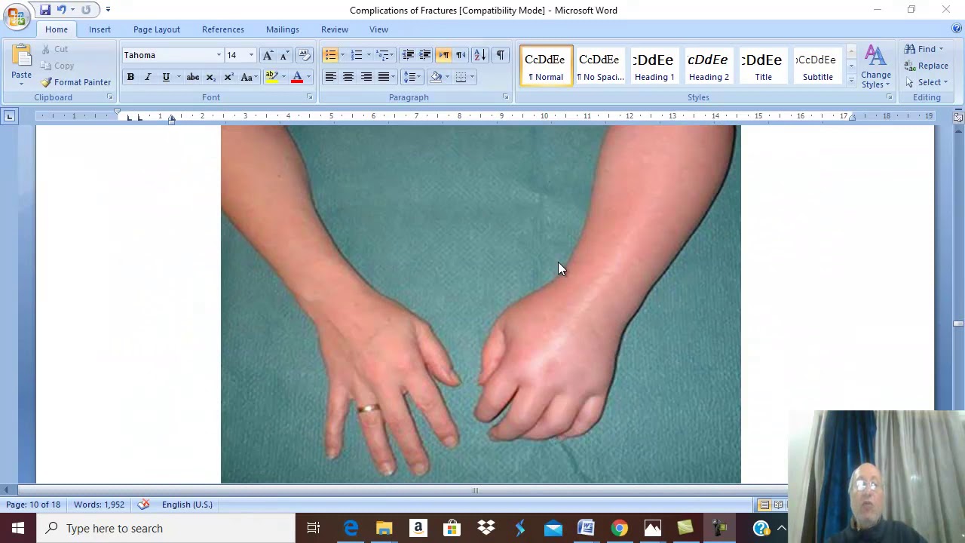
Task: Toggle Show/Hide paragraph marks
Action: 500,55
